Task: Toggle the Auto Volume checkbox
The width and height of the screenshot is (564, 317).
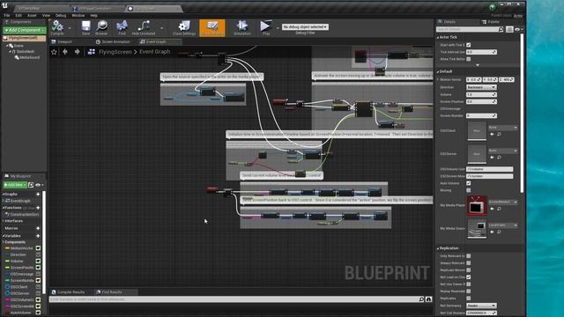Action: pyautogui.click(x=468, y=183)
